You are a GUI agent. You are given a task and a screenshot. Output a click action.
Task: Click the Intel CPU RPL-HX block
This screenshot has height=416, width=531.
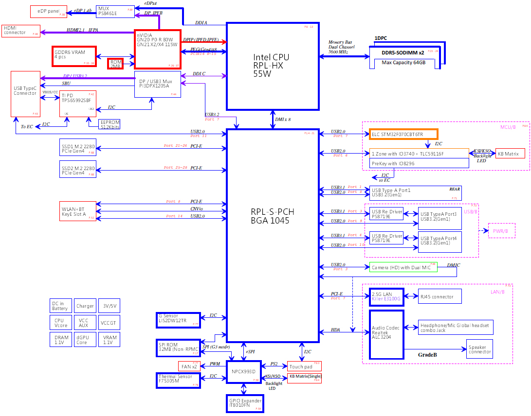tap(273, 66)
